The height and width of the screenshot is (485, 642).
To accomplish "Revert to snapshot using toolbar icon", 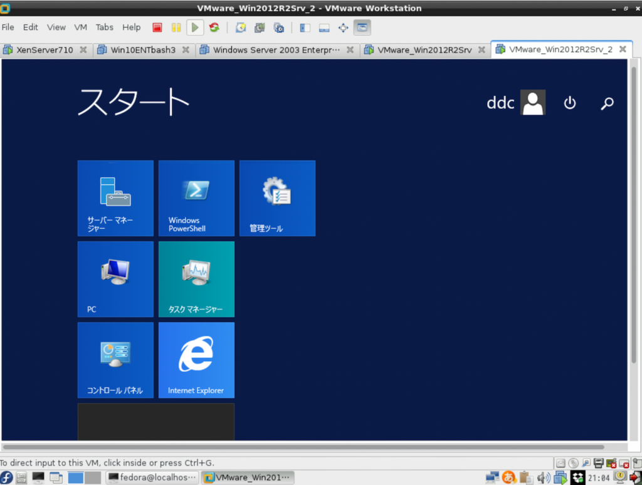I will [260, 28].
